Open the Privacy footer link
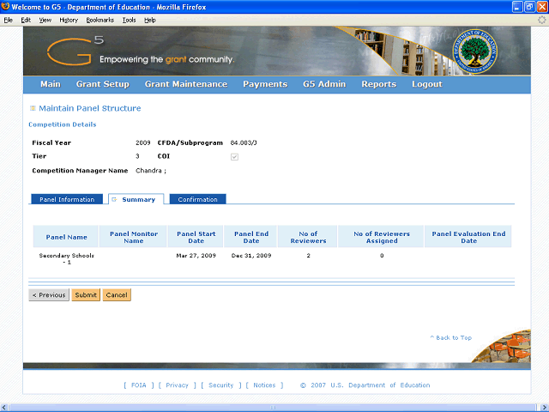The height and width of the screenshot is (412, 549). pyautogui.click(x=177, y=385)
